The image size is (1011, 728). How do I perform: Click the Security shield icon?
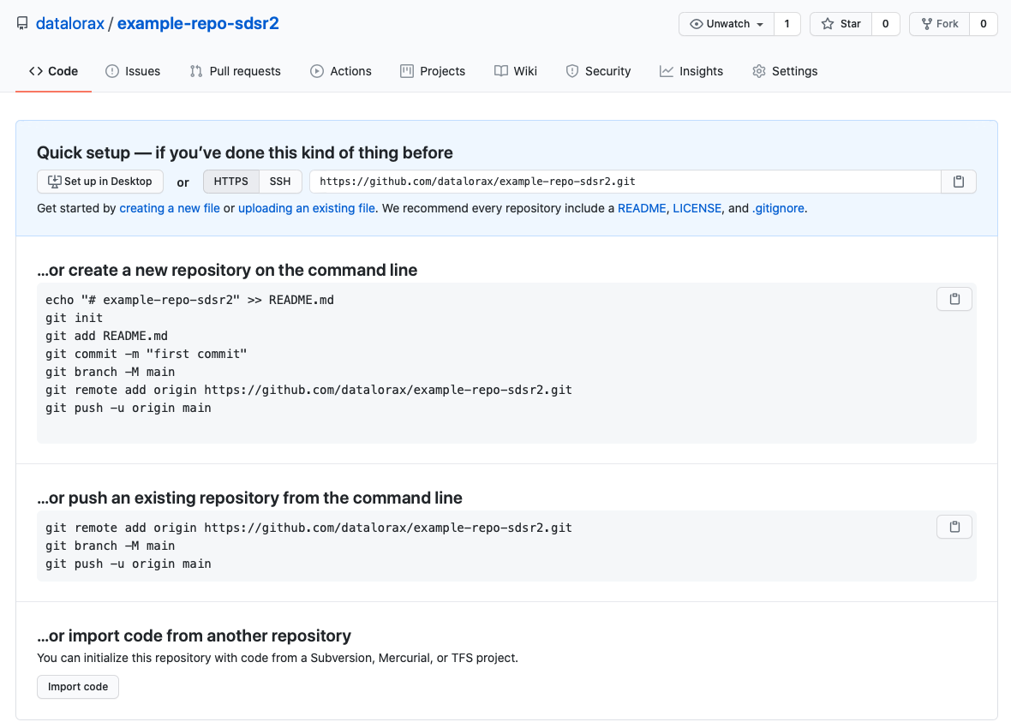(572, 71)
